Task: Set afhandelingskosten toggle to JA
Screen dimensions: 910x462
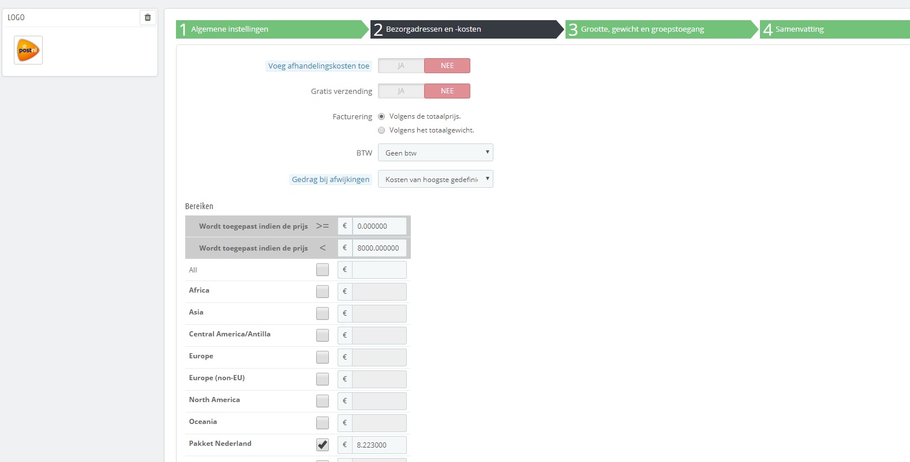Action: (x=401, y=66)
